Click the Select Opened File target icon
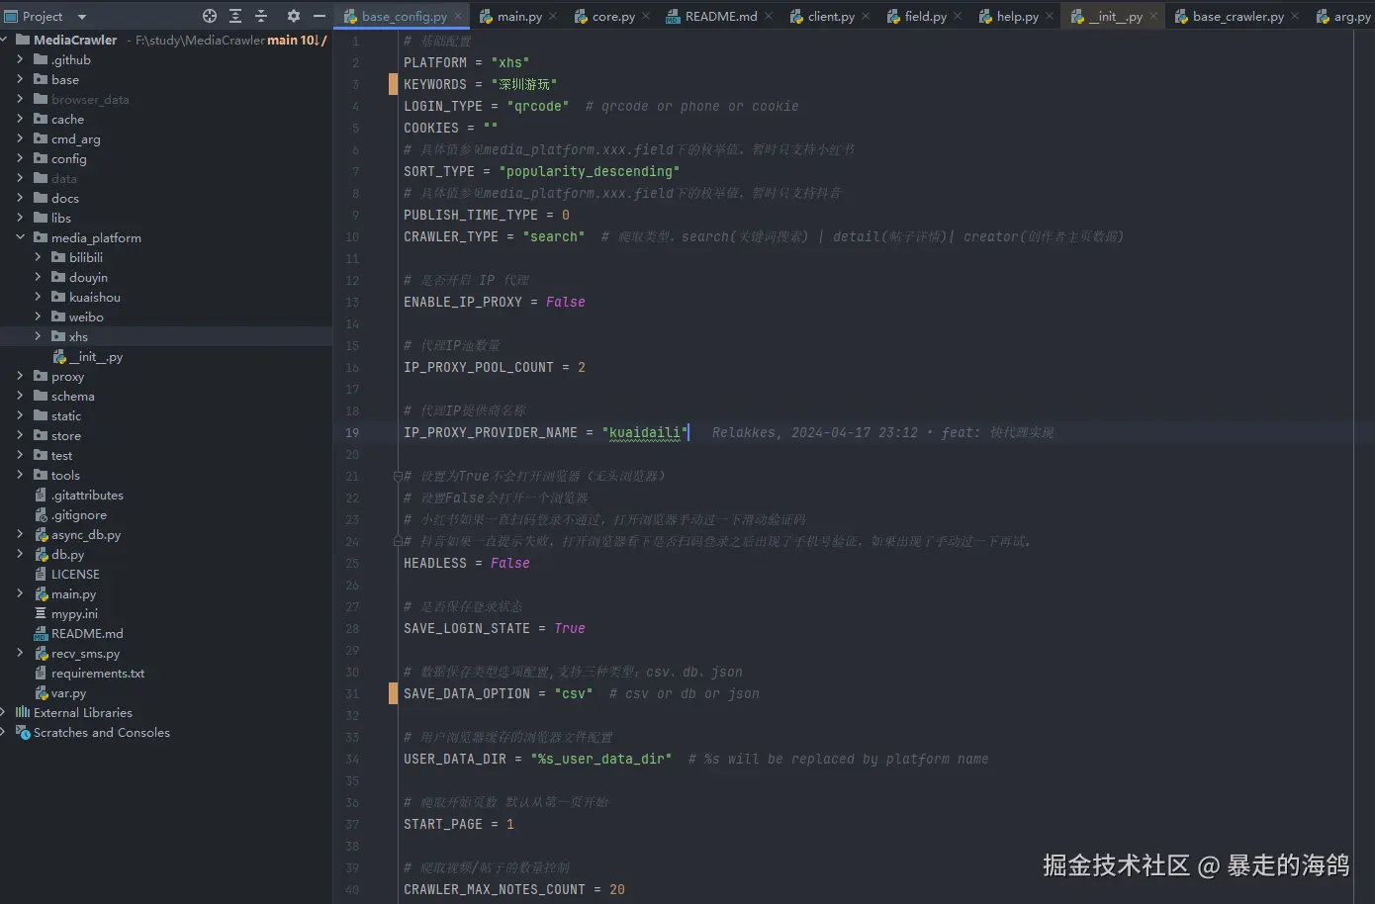Screen dimensions: 1375x904 pos(209,16)
